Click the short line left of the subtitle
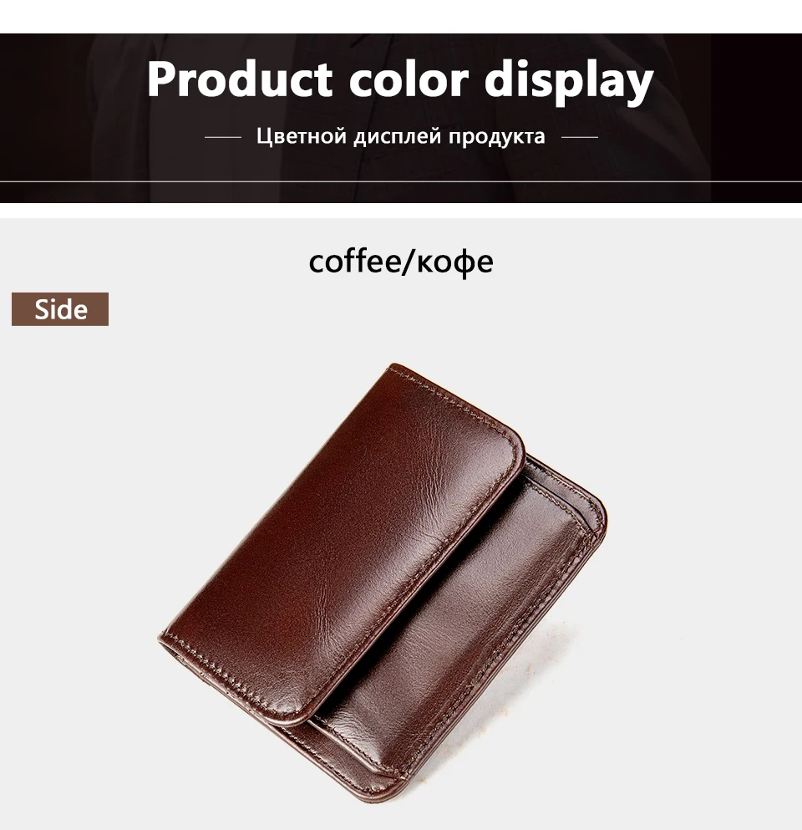 223,137
